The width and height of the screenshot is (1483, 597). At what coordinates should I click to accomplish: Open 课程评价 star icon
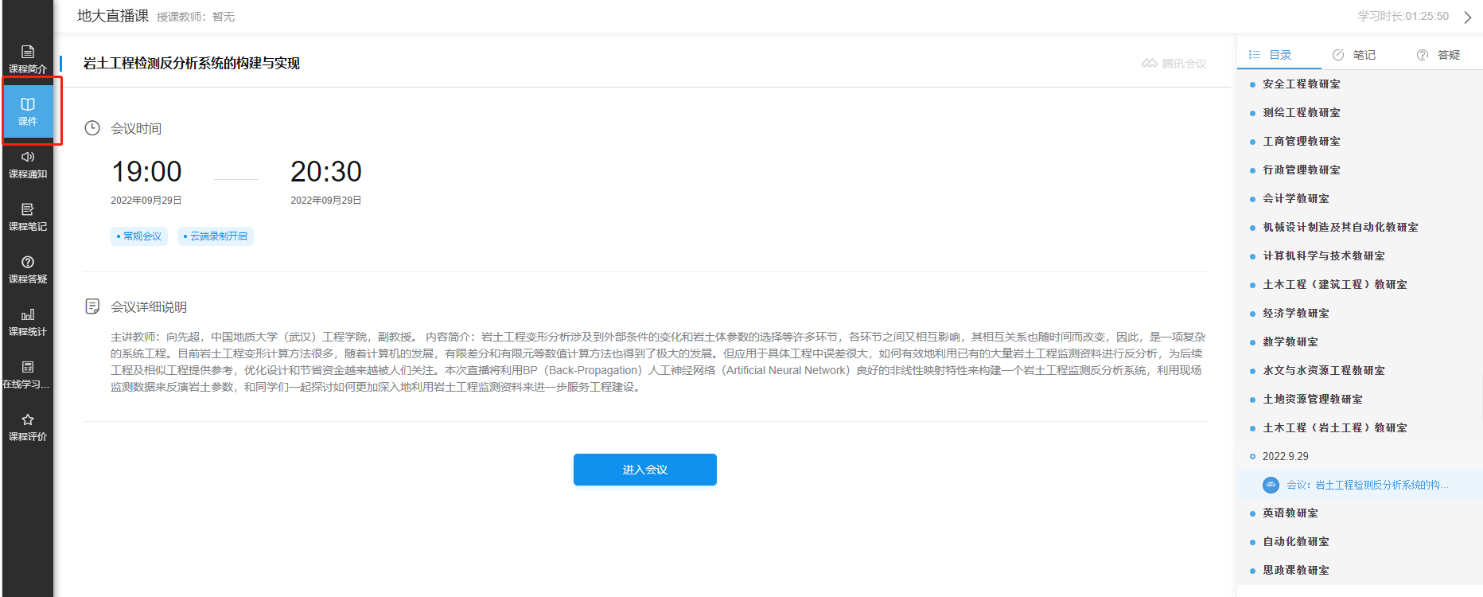coord(28,427)
